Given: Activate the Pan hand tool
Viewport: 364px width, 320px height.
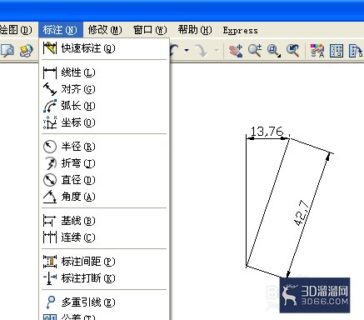Looking at the screenshot, I should click(236, 51).
